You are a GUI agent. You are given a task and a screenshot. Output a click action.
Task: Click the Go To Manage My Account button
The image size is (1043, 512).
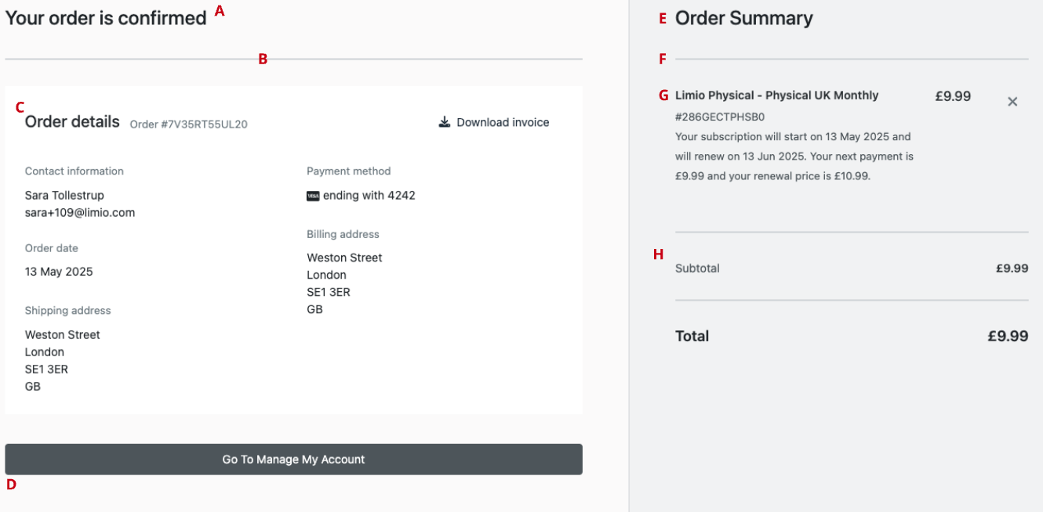click(293, 460)
